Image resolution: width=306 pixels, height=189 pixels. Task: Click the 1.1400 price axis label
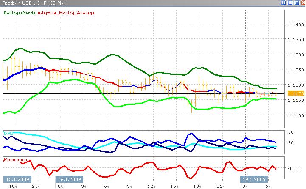pyautogui.click(x=295, y=25)
